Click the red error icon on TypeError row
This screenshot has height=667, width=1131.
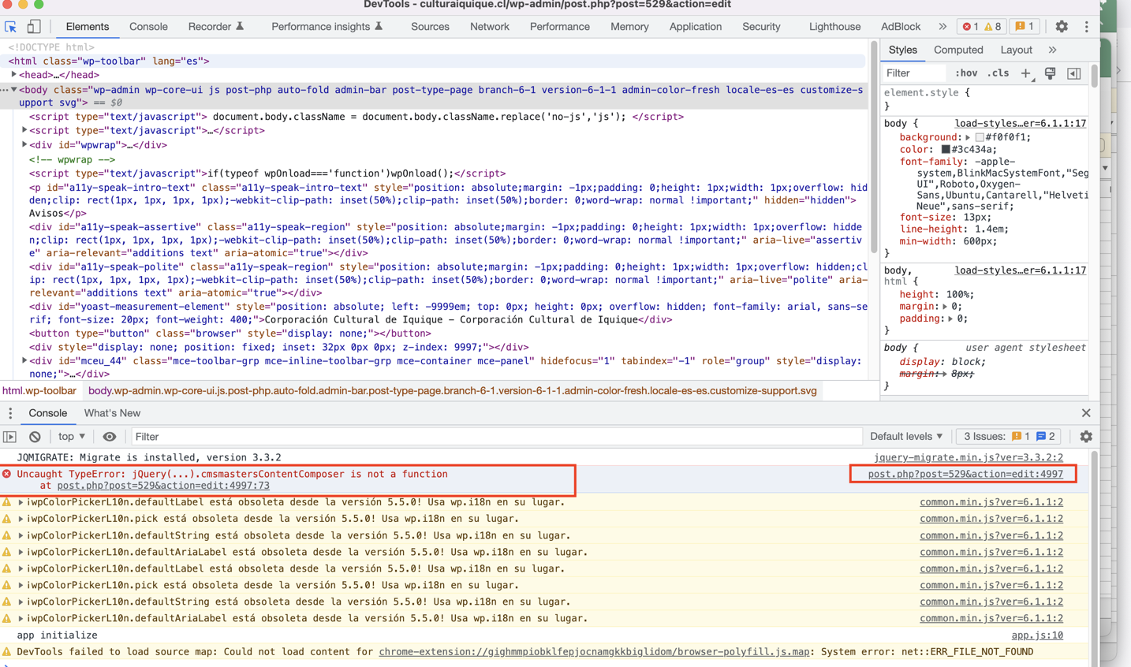coord(6,474)
